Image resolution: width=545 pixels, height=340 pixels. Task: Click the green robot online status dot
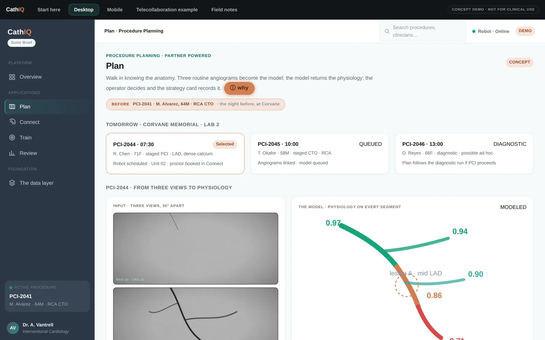click(x=473, y=31)
